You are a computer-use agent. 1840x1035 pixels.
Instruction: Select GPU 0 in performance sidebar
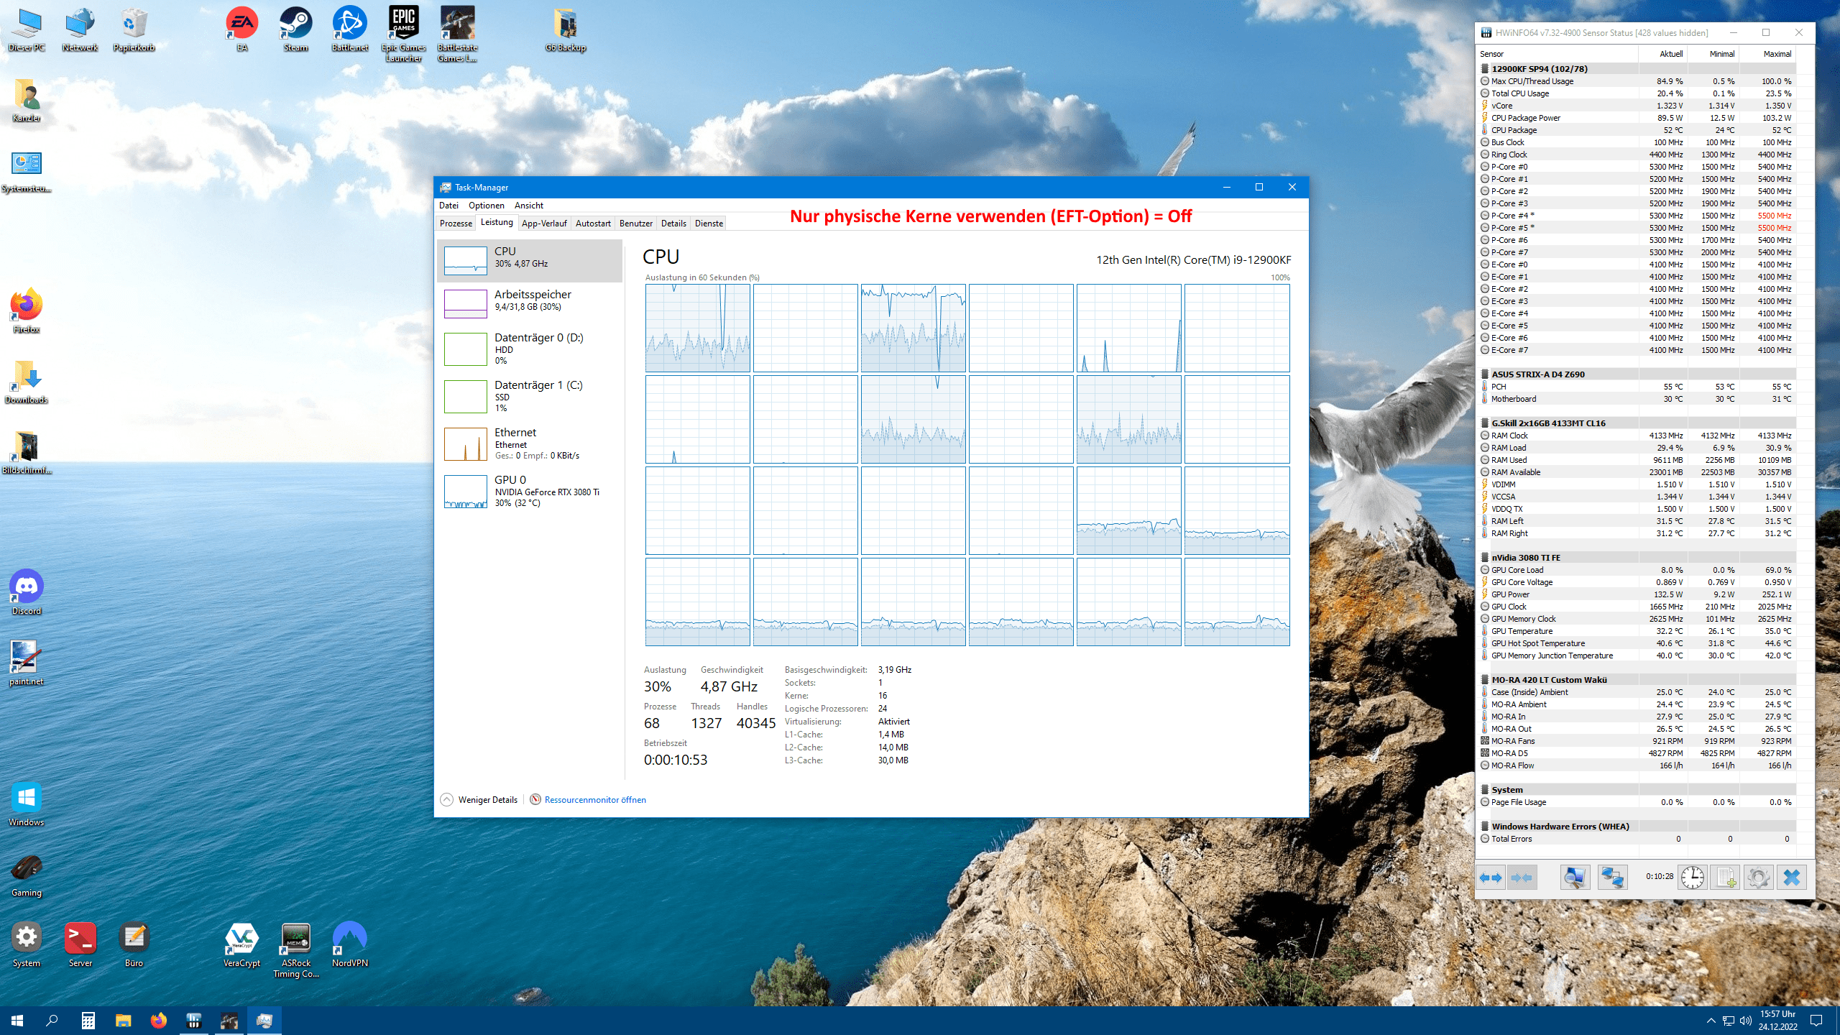(x=530, y=491)
